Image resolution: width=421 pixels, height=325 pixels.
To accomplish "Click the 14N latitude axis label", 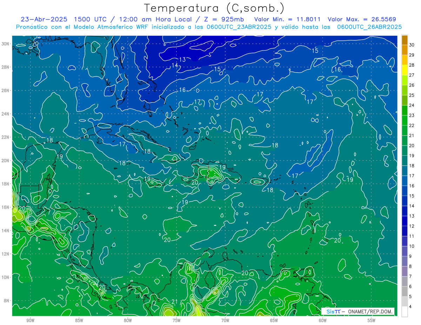I will tap(6, 231).
